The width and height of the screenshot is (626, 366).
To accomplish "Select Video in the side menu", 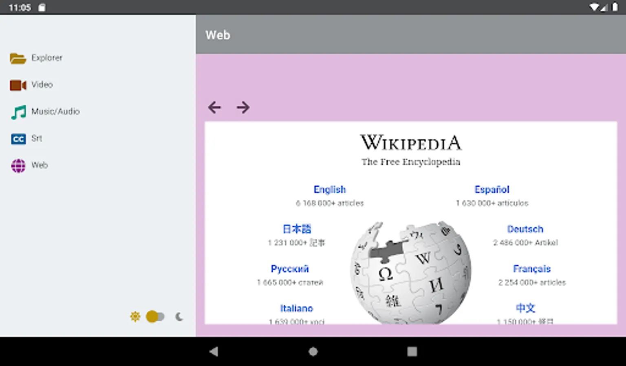I will pyautogui.click(x=42, y=85).
